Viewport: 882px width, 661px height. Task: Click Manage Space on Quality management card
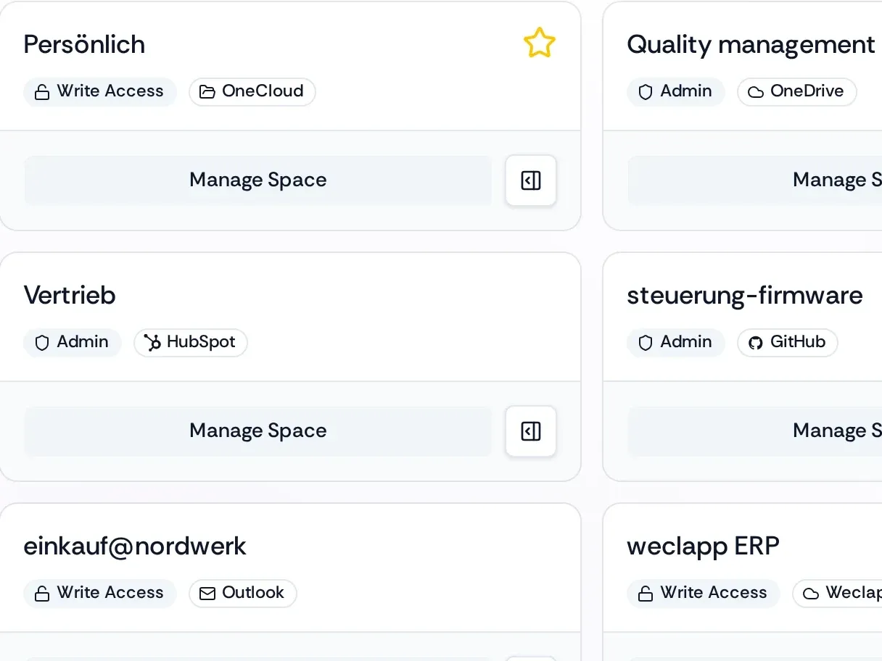[x=755, y=180]
